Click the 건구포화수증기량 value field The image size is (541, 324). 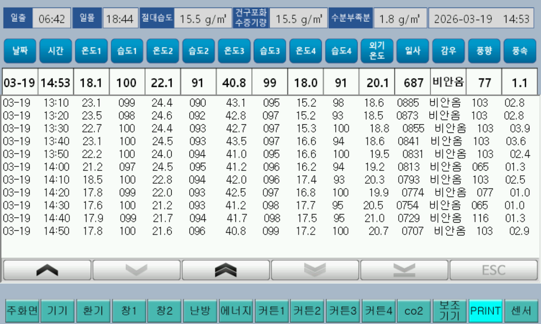coord(299,19)
